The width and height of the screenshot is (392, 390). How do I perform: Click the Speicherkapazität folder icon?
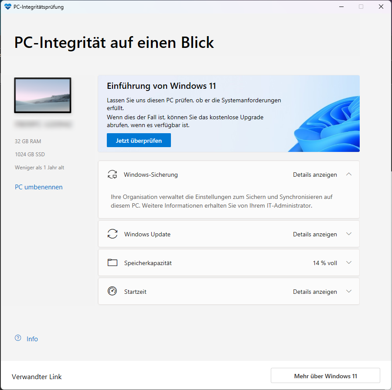(x=112, y=262)
